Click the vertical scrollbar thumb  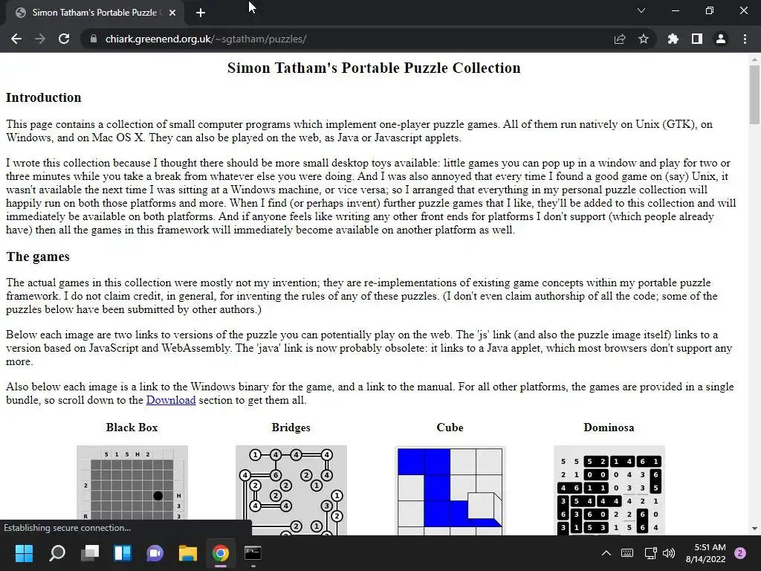tap(754, 94)
